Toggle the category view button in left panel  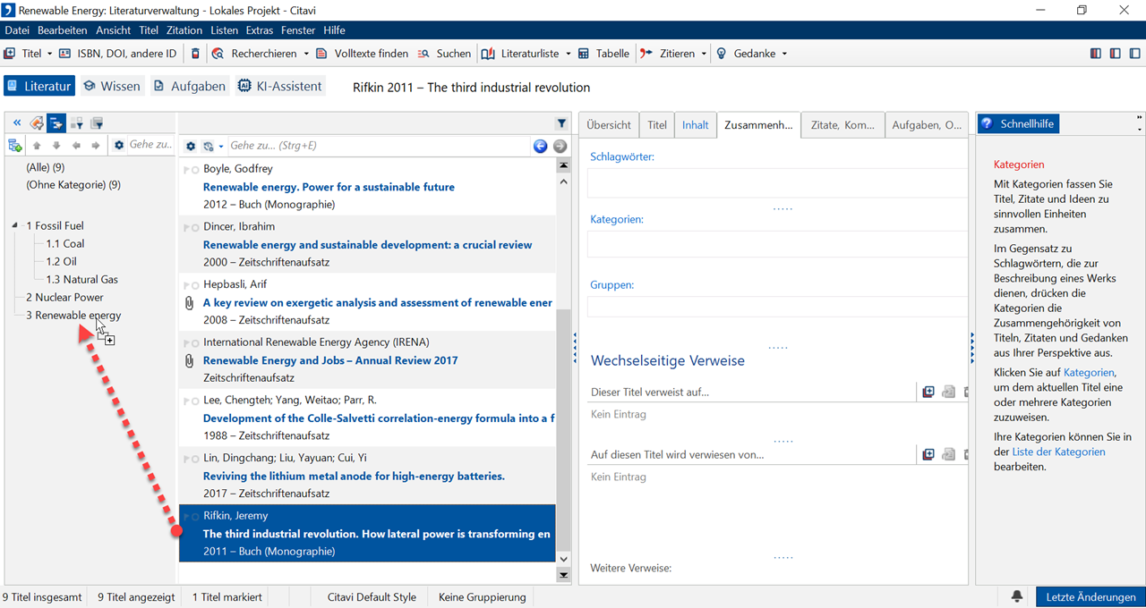tap(56, 123)
